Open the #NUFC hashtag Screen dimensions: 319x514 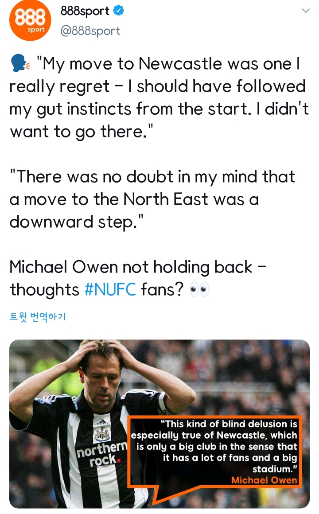click(x=110, y=290)
